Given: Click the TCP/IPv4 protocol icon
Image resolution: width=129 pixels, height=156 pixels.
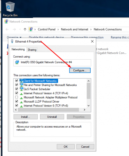Looking at the screenshot, I should 21,94.
